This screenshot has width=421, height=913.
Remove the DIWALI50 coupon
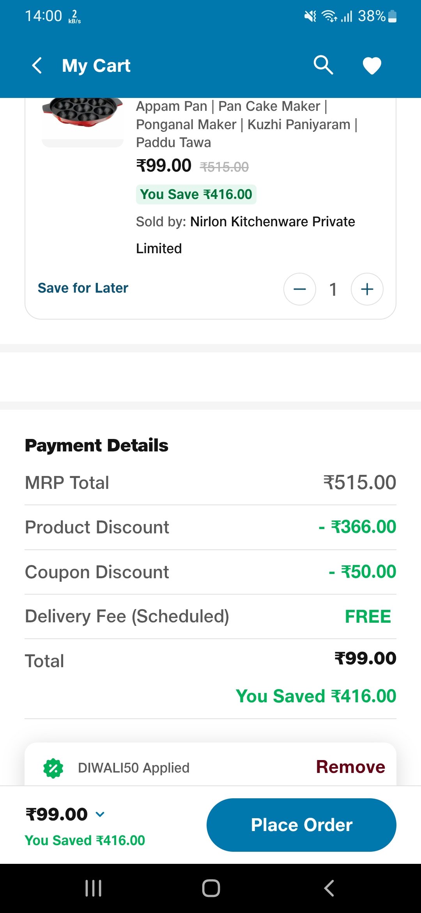click(350, 767)
